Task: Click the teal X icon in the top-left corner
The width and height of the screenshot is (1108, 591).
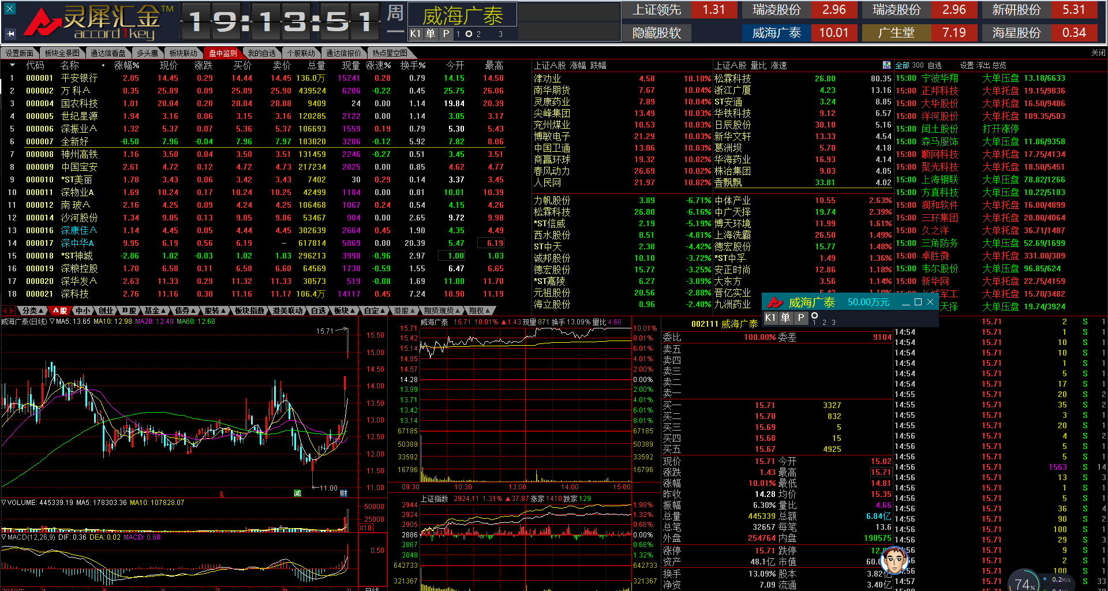Action: pos(10,9)
